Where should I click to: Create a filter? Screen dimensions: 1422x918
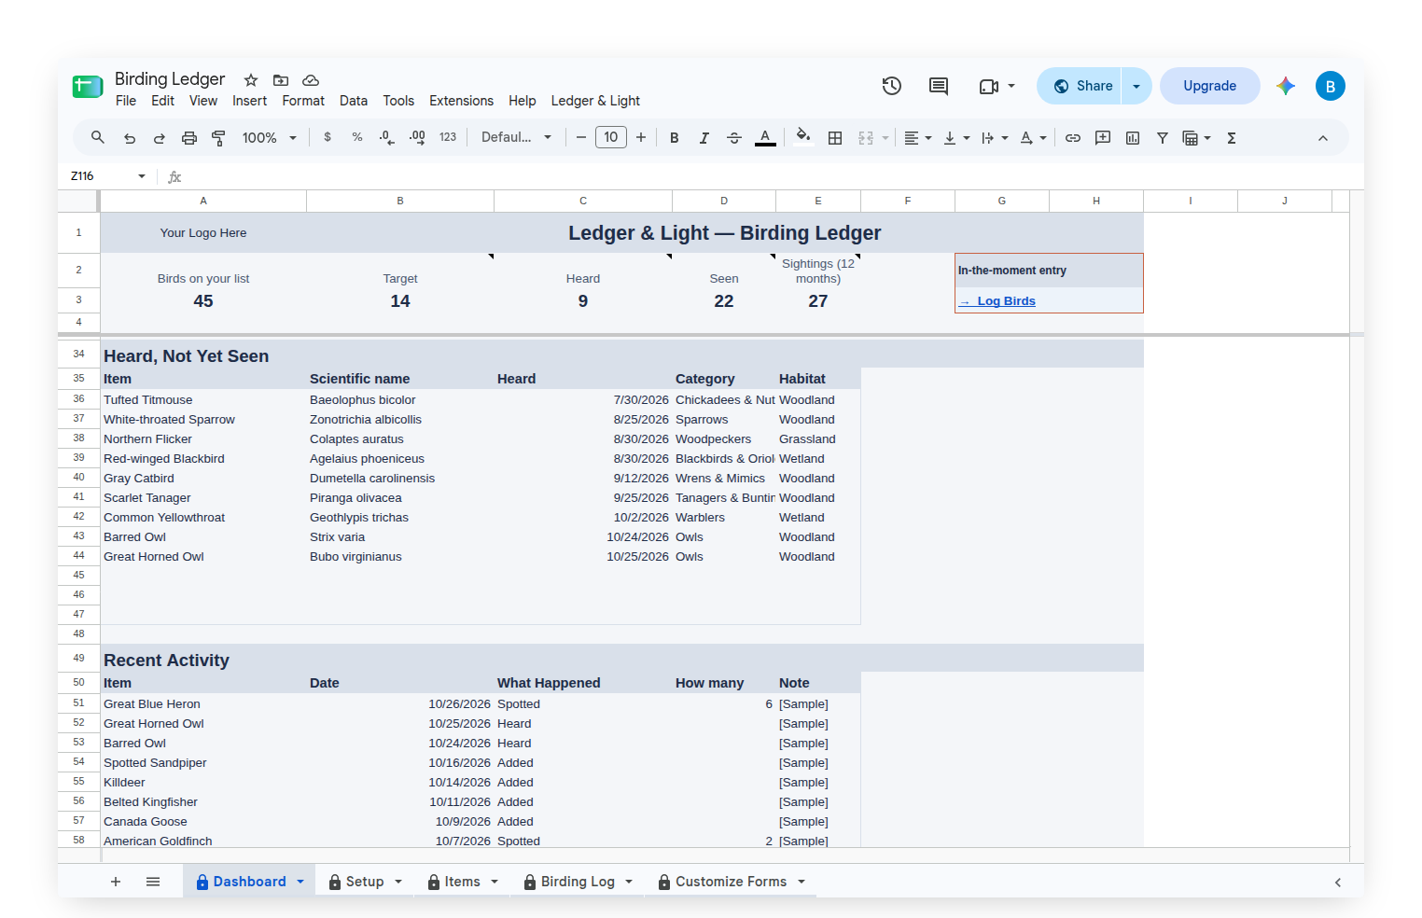(x=1163, y=138)
